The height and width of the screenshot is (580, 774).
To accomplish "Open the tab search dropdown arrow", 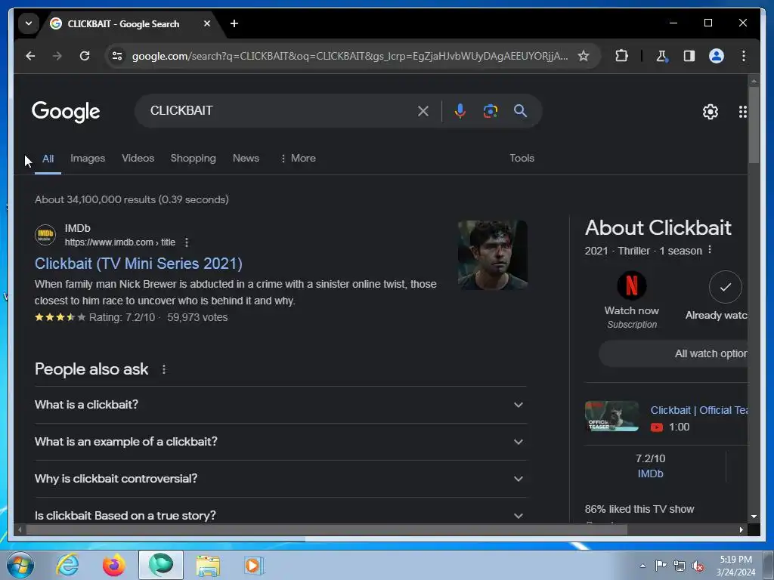I will pos(29,23).
